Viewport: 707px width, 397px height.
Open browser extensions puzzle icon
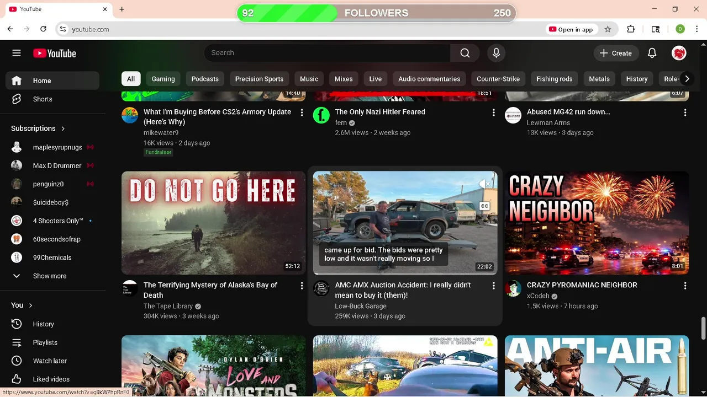point(631,29)
